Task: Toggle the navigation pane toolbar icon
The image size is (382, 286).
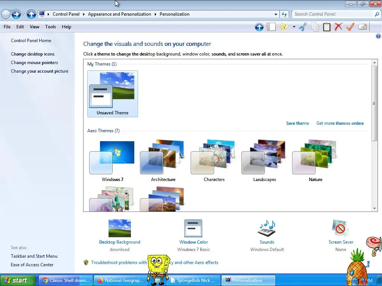Action: coord(271,27)
